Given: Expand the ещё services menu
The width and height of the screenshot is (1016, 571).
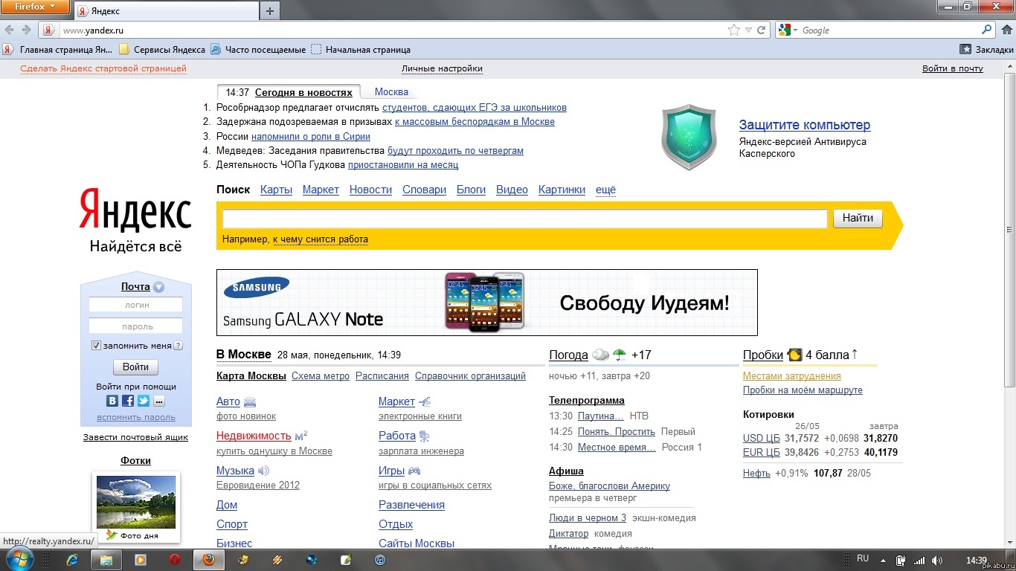Looking at the screenshot, I should pyautogui.click(x=606, y=190).
